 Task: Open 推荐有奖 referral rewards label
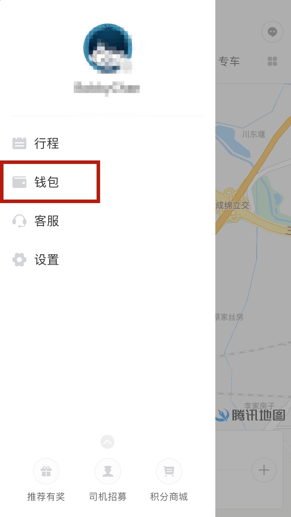click(x=46, y=496)
